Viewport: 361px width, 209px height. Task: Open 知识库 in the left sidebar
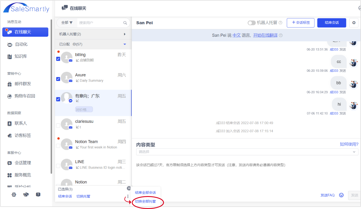[21, 57]
